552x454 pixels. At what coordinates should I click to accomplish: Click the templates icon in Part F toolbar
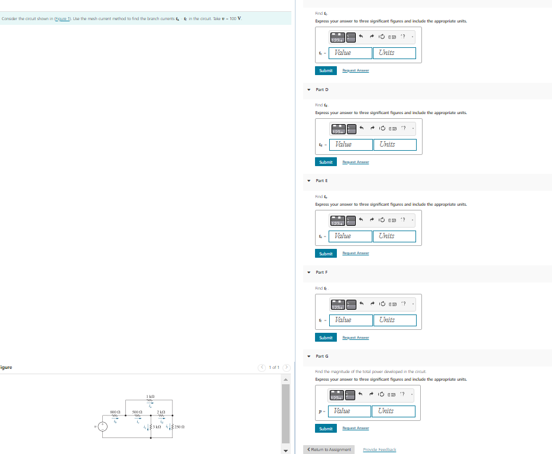350,304
